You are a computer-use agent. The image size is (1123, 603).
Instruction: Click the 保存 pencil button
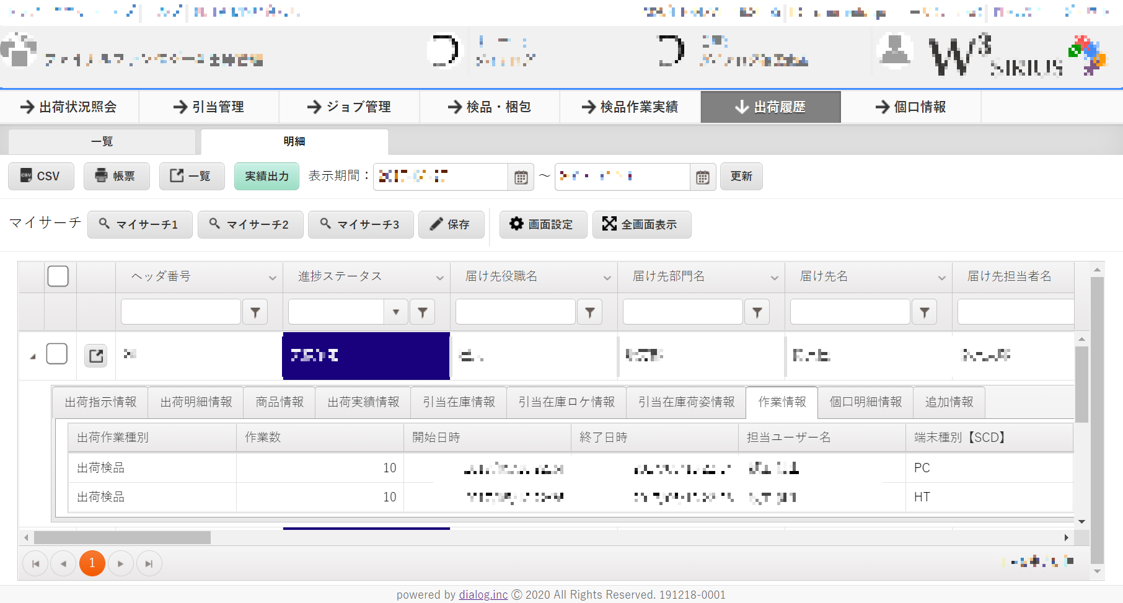451,224
